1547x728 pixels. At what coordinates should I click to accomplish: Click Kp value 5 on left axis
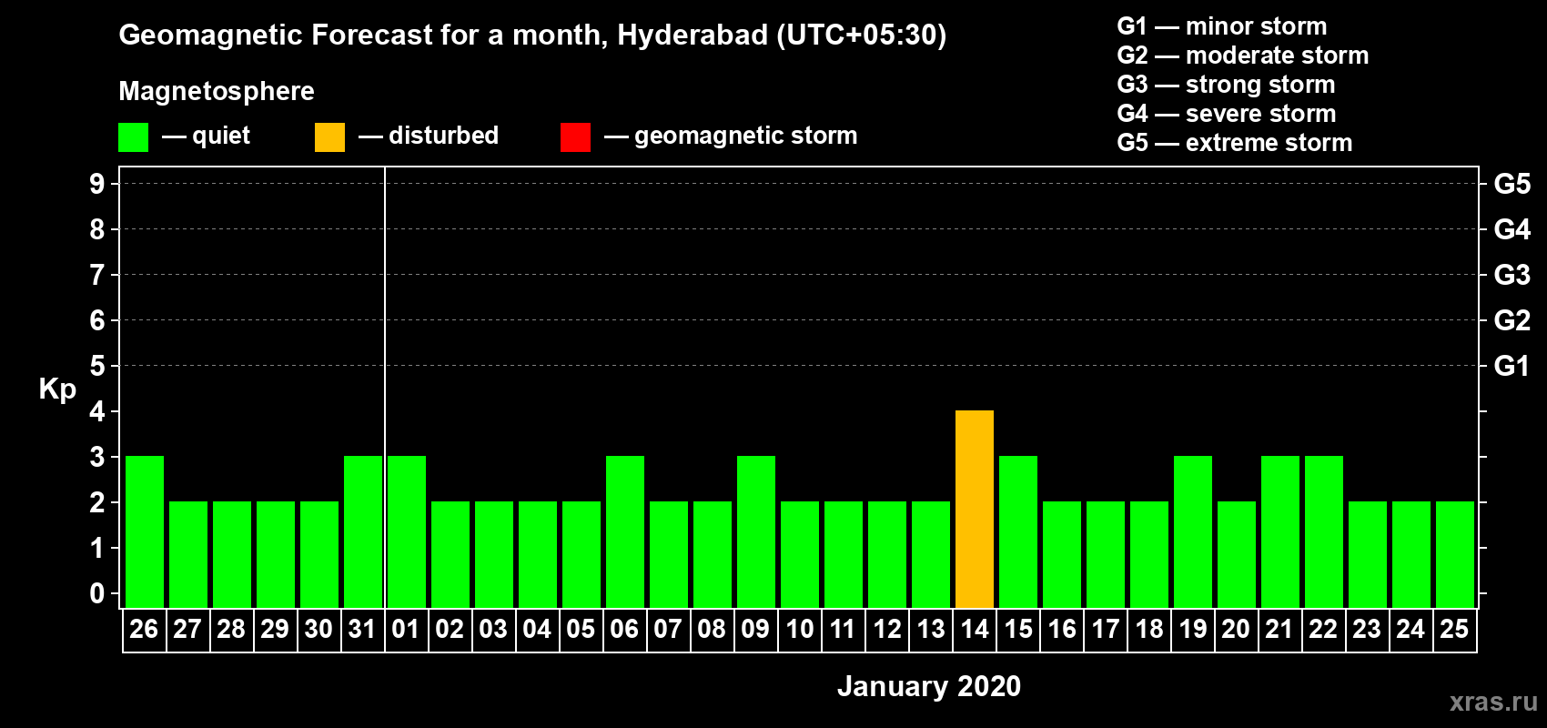click(97, 366)
